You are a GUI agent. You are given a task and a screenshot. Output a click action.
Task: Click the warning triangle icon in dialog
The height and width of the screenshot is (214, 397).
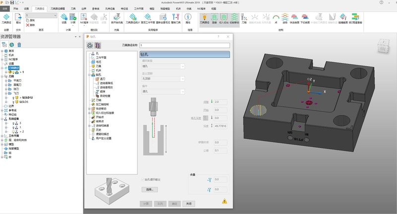[x=224, y=201]
